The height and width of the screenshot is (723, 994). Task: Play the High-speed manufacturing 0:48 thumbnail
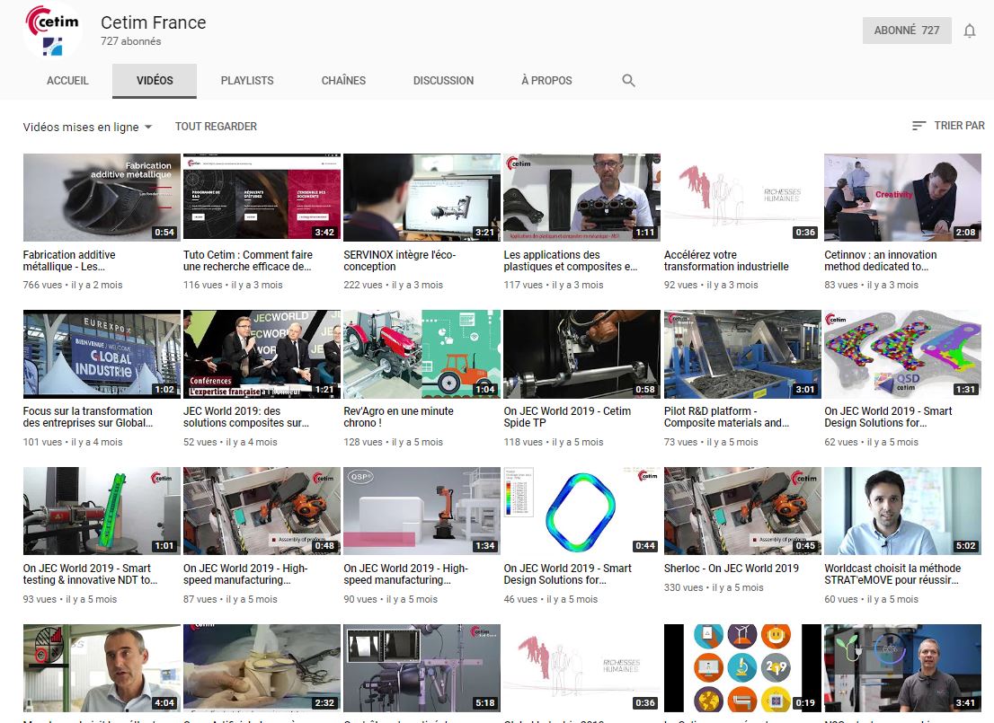tap(262, 511)
